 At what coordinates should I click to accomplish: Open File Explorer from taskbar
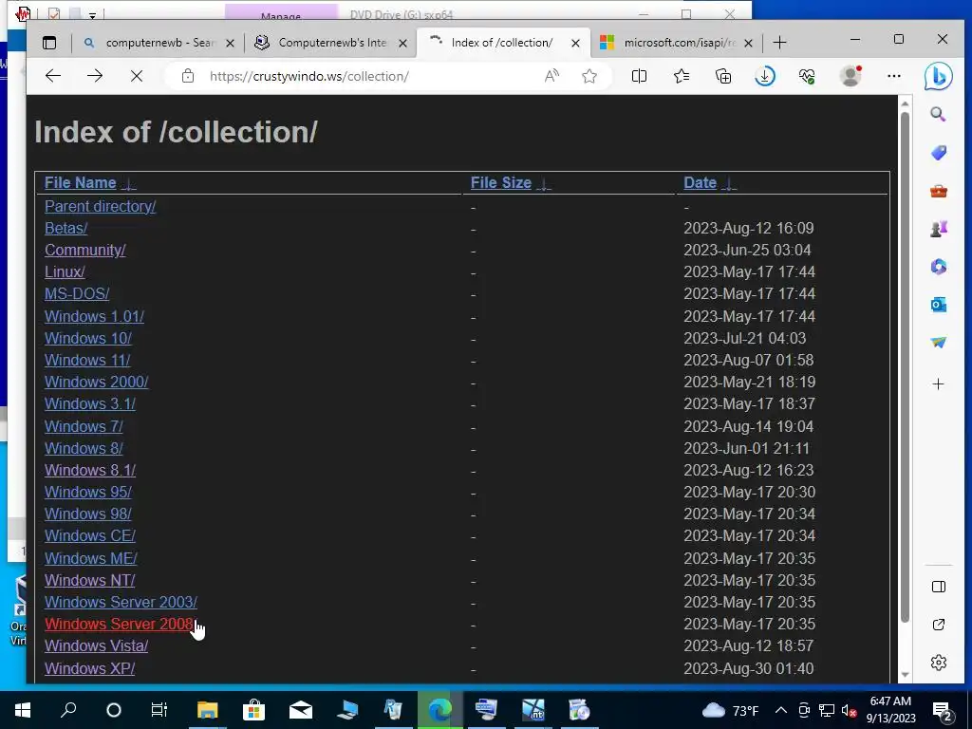(x=207, y=710)
